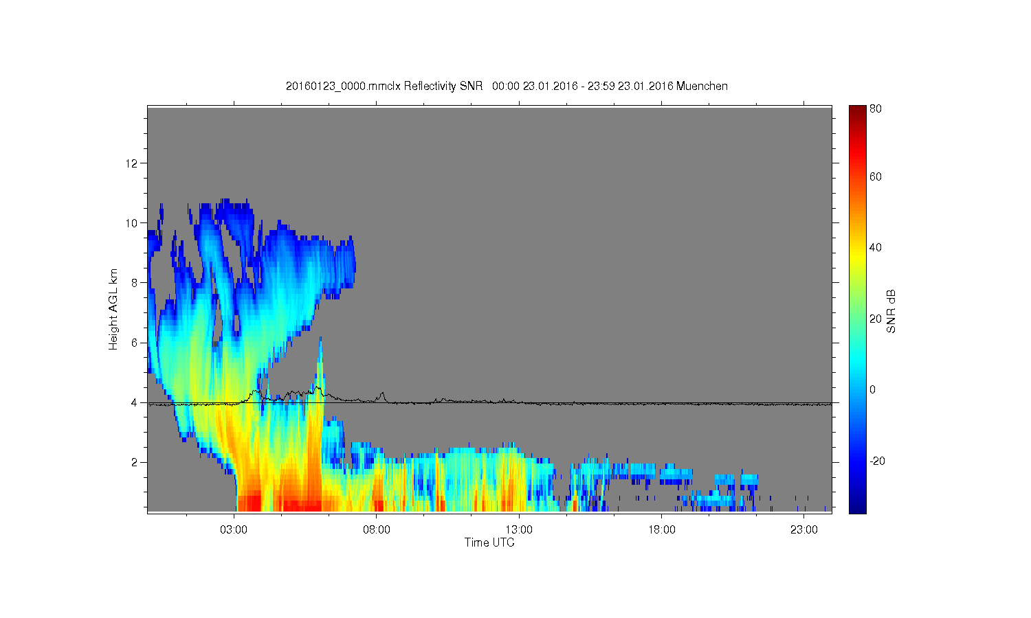Image resolution: width=1031 pixels, height=618 pixels.
Task: Click the dark blue bottom of colorbar
Action: pyautogui.click(x=857, y=507)
